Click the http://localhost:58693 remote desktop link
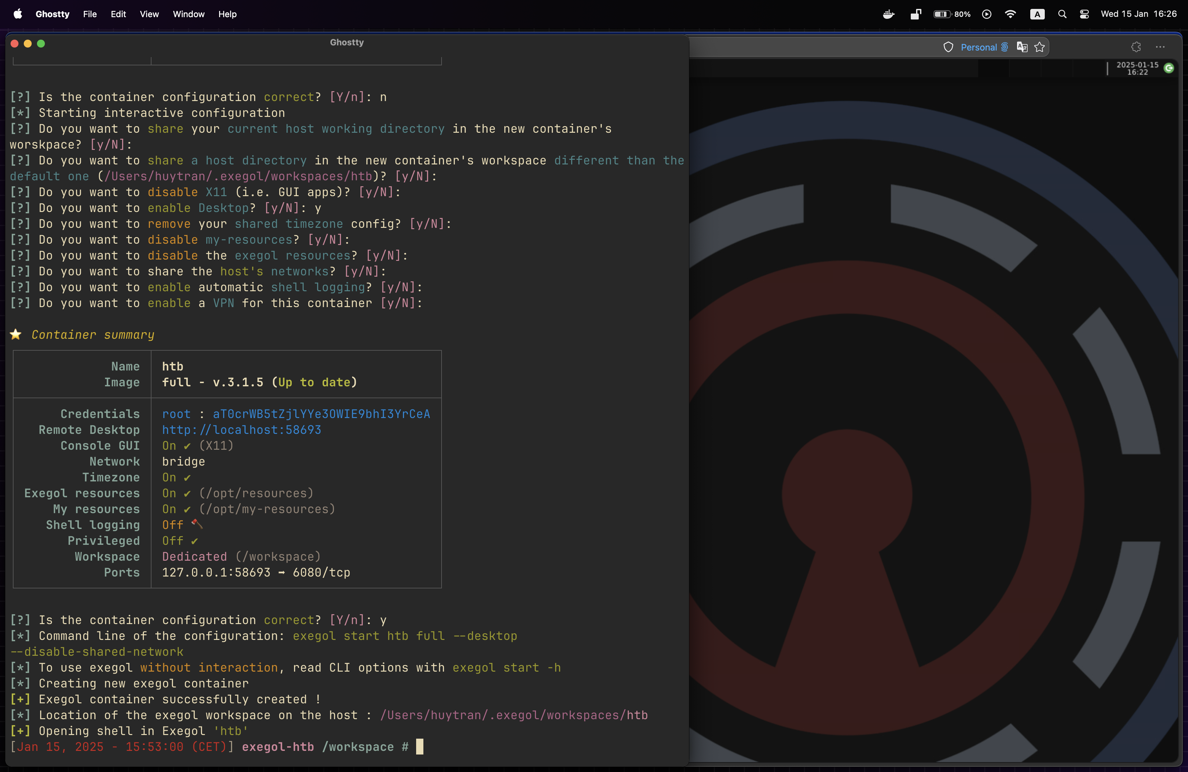The image size is (1188, 772). 241,430
